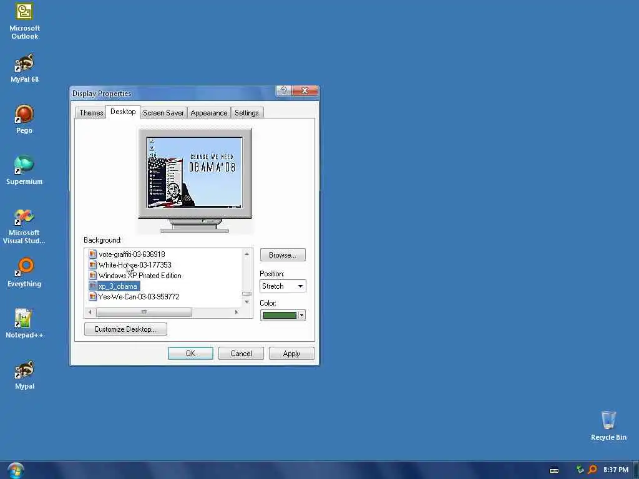
Task: Click the orange magnifier tray icon
Action: click(592, 470)
